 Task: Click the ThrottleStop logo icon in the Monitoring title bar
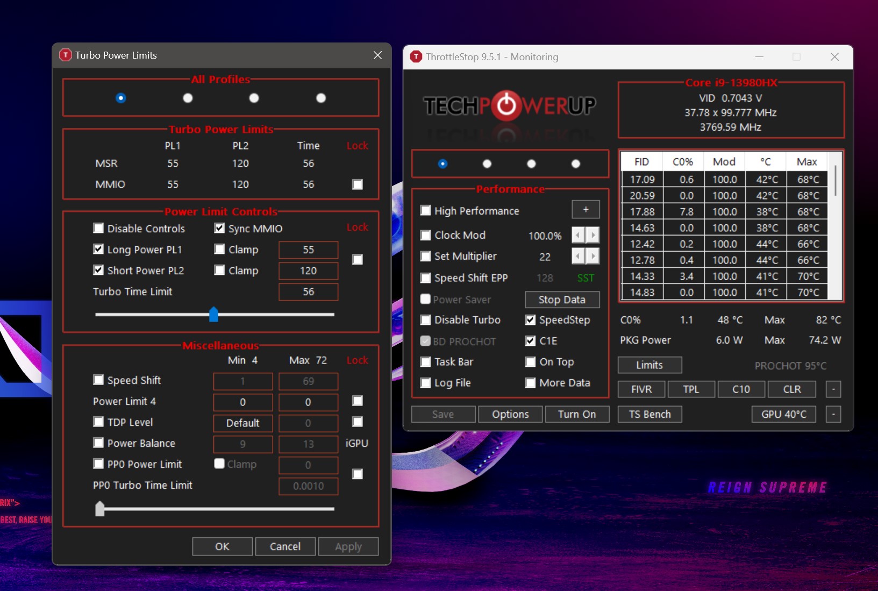point(416,56)
